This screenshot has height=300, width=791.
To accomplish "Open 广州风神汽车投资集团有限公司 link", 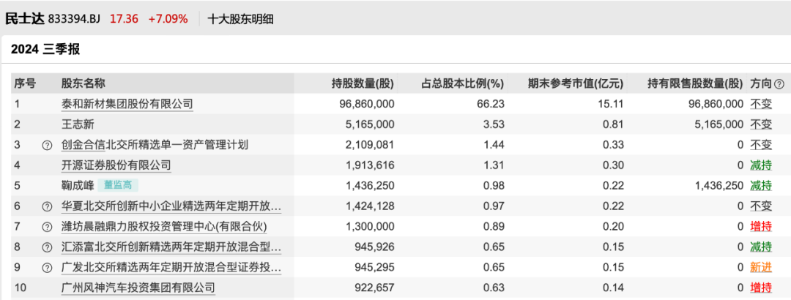I will [x=138, y=288].
